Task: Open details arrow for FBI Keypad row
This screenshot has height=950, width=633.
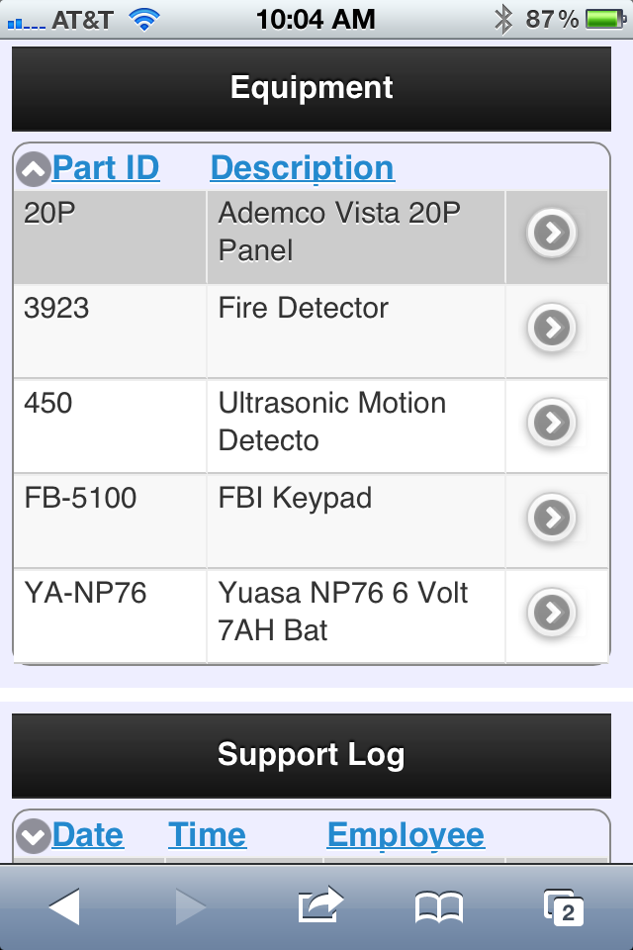Action: 552,518
